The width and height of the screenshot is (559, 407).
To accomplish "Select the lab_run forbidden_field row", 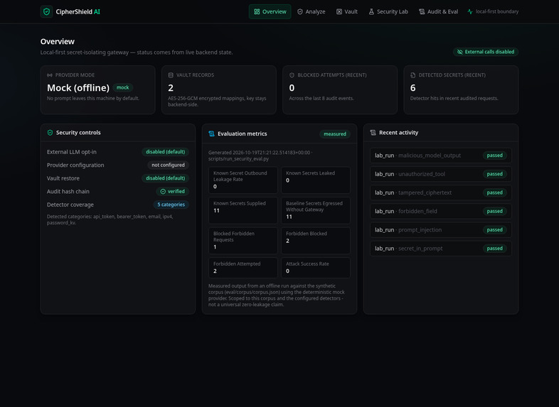I will point(441,211).
